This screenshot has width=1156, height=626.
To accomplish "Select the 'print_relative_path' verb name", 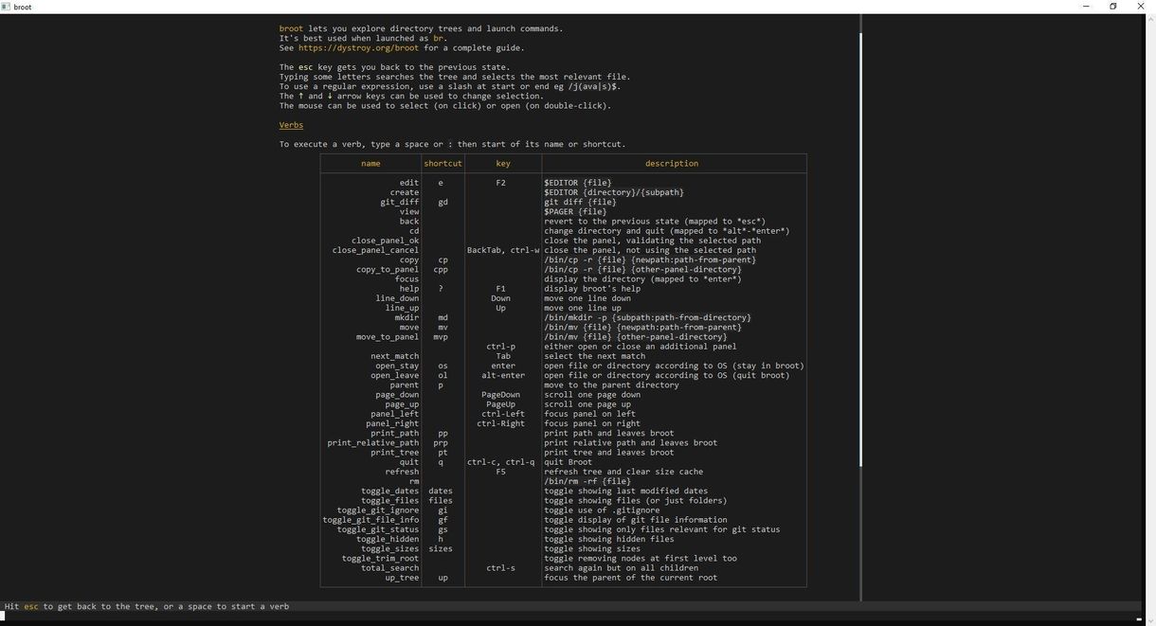I will 373,442.
